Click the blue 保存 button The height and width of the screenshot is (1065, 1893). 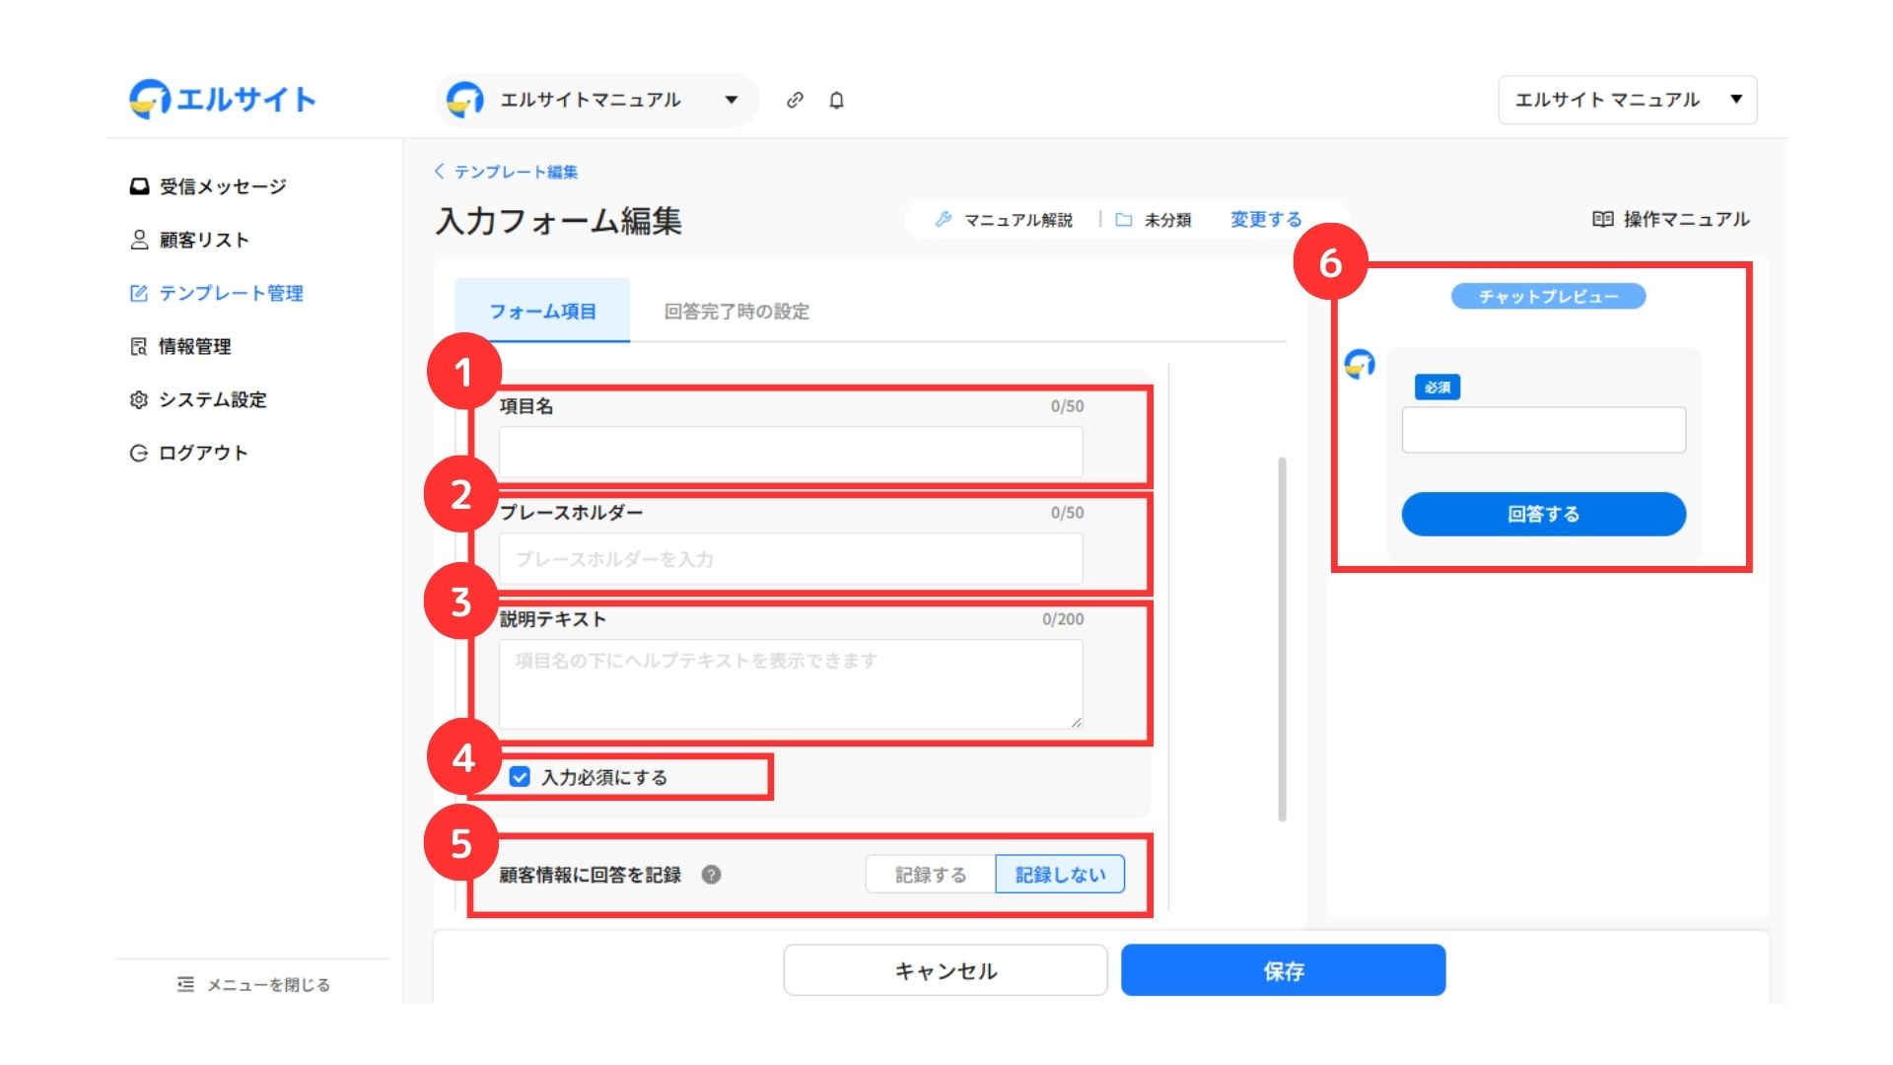[1283, 970]
